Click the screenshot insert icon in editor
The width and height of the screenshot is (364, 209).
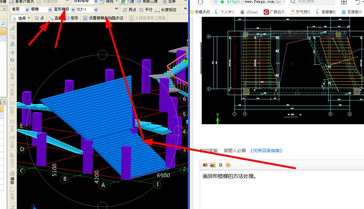tap(213, 165)
